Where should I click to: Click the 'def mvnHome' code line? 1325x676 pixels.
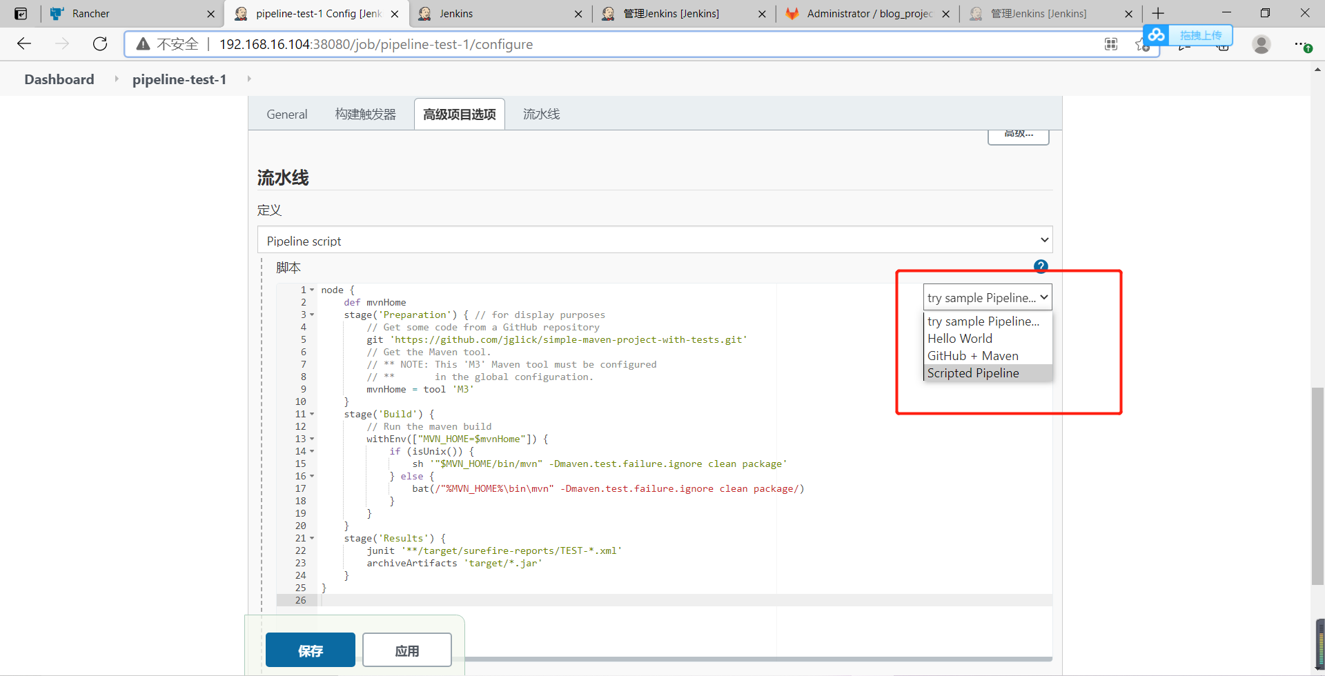(x=375, y=302)
